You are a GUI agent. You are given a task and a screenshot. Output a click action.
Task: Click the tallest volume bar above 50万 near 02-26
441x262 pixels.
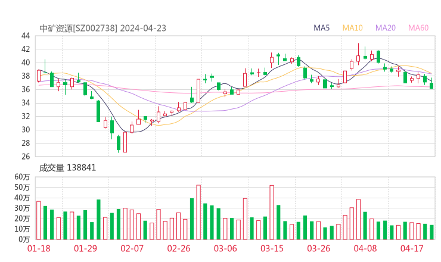[x=198, y=212]
